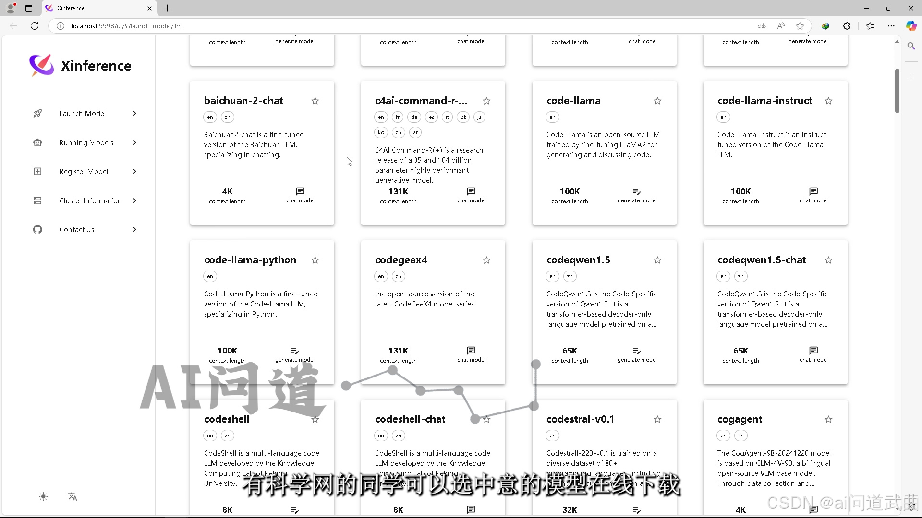Expand the Contact Us chevron
The height and width of the screenshot is (518, 922).
[134, 229]
